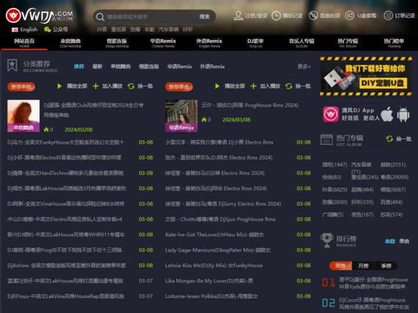Open the DJ歌单 Song List tab
The width and height of the screenshot is (418, 313).
point(255,43)
